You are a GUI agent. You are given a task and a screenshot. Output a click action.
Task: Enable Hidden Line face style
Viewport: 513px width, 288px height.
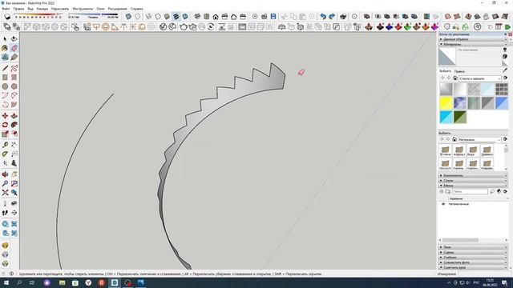click(158, 16)
